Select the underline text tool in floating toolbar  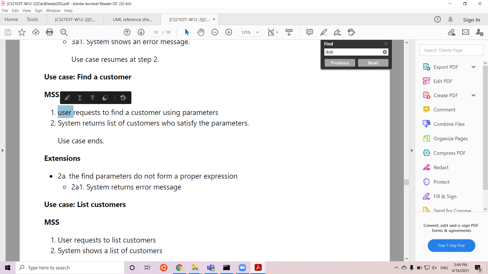[x=80, y=98]
